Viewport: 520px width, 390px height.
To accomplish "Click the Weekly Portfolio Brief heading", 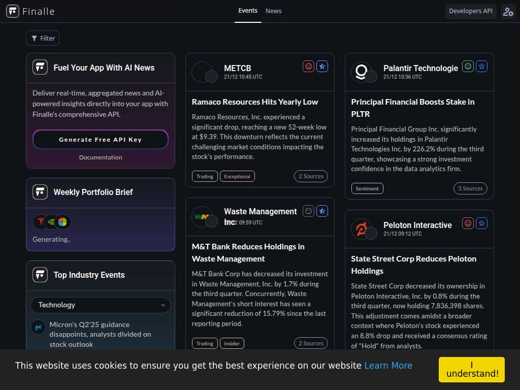I will click(93, 192).
